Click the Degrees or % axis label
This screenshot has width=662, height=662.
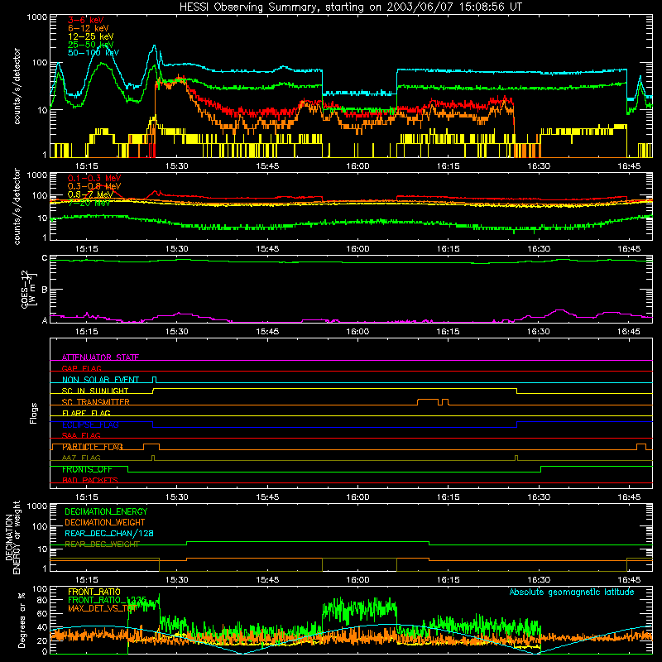(22, 621)
